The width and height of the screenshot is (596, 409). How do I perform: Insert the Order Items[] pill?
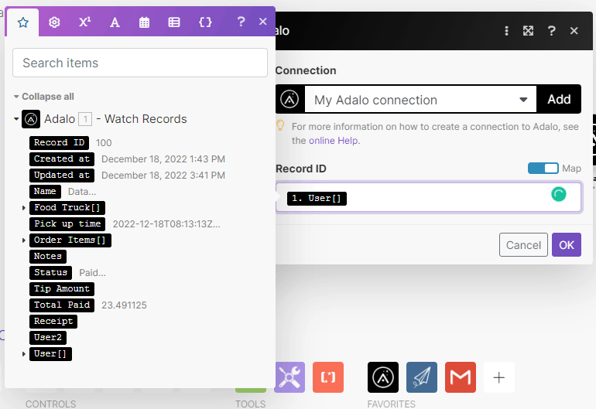(x=70, y=240)
